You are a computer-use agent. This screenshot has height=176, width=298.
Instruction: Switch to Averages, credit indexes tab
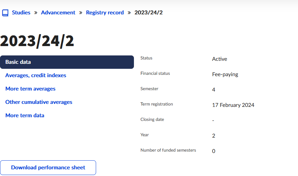36,75
